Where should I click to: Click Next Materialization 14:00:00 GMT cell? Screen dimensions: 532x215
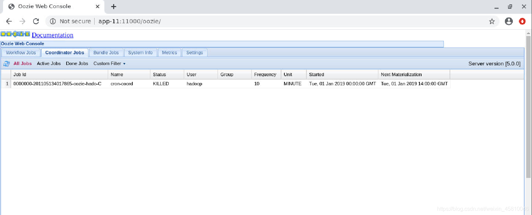pyautogui.click(x=414, y=84)
